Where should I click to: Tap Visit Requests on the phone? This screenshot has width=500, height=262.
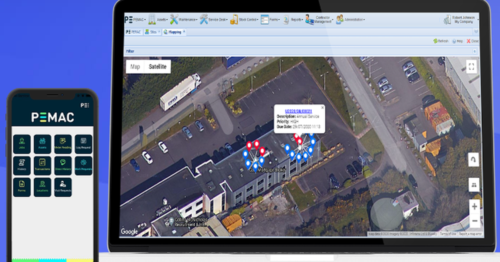tap(63, 187)
